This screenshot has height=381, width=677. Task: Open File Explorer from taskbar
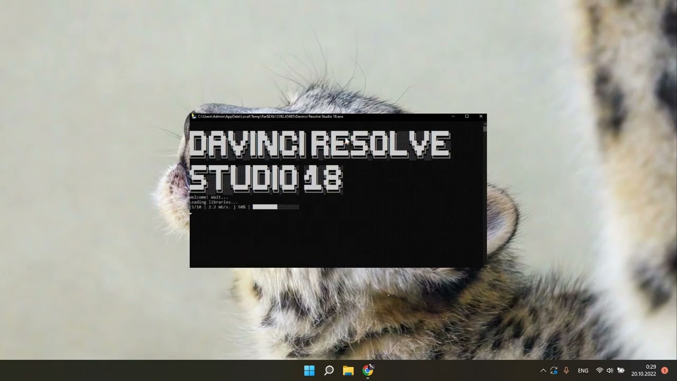pos(348,370)
